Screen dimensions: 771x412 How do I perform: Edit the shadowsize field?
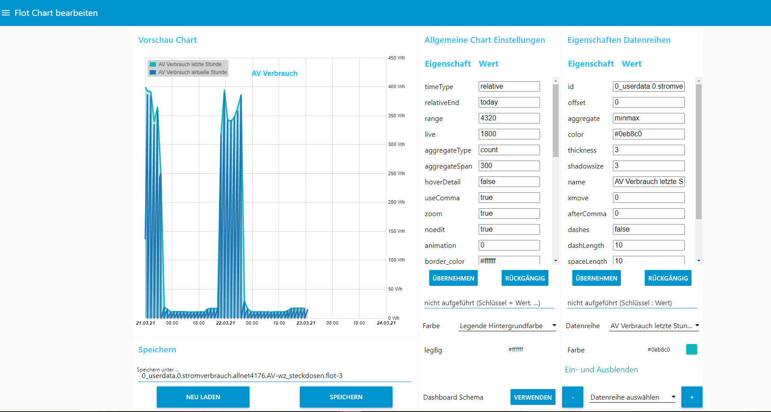(x=649, y=166)
